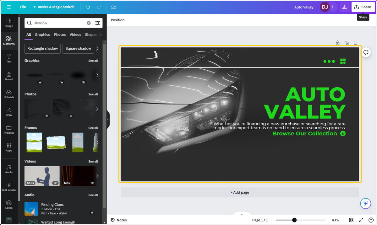Image resolution: width=377 pixels, height=225 pixels.
Task: Collapse the side panel with arrow handle
Action: [x=108, y=120]
